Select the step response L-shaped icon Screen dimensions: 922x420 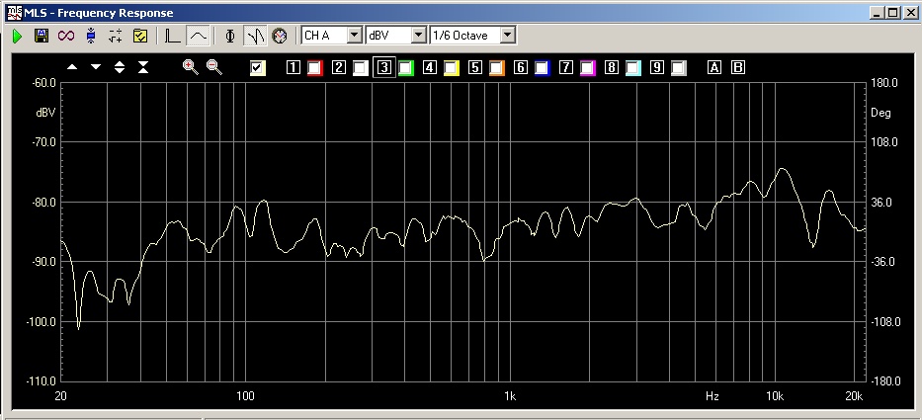click(173, 36)
